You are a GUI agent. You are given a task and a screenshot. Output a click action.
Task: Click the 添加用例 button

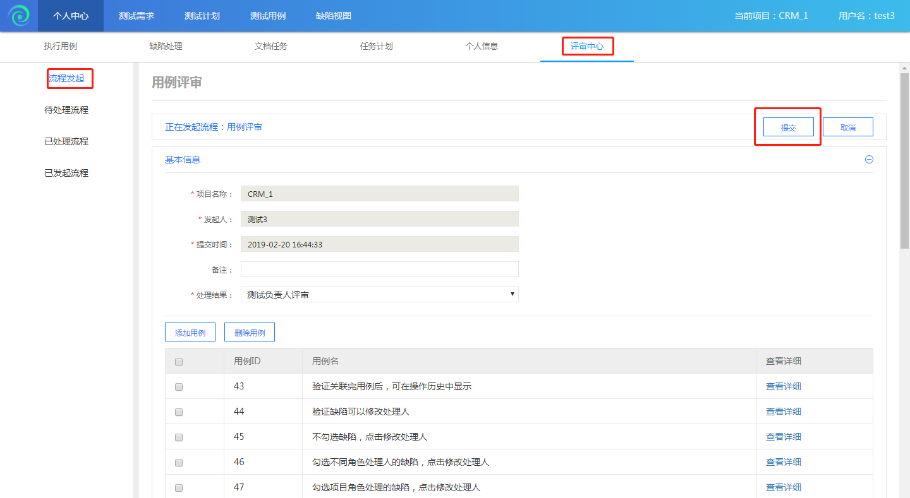pyautogui.click(x=190, y=333)
